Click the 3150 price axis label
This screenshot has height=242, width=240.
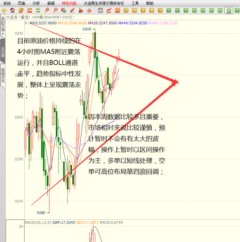19,159
